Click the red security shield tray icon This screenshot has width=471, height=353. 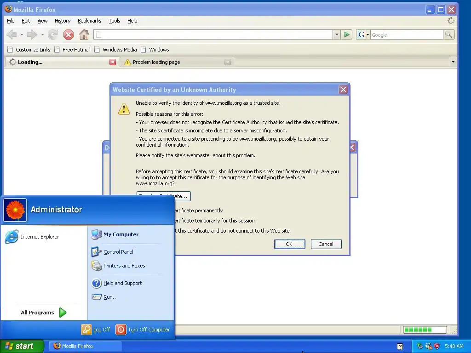point(437,346)
